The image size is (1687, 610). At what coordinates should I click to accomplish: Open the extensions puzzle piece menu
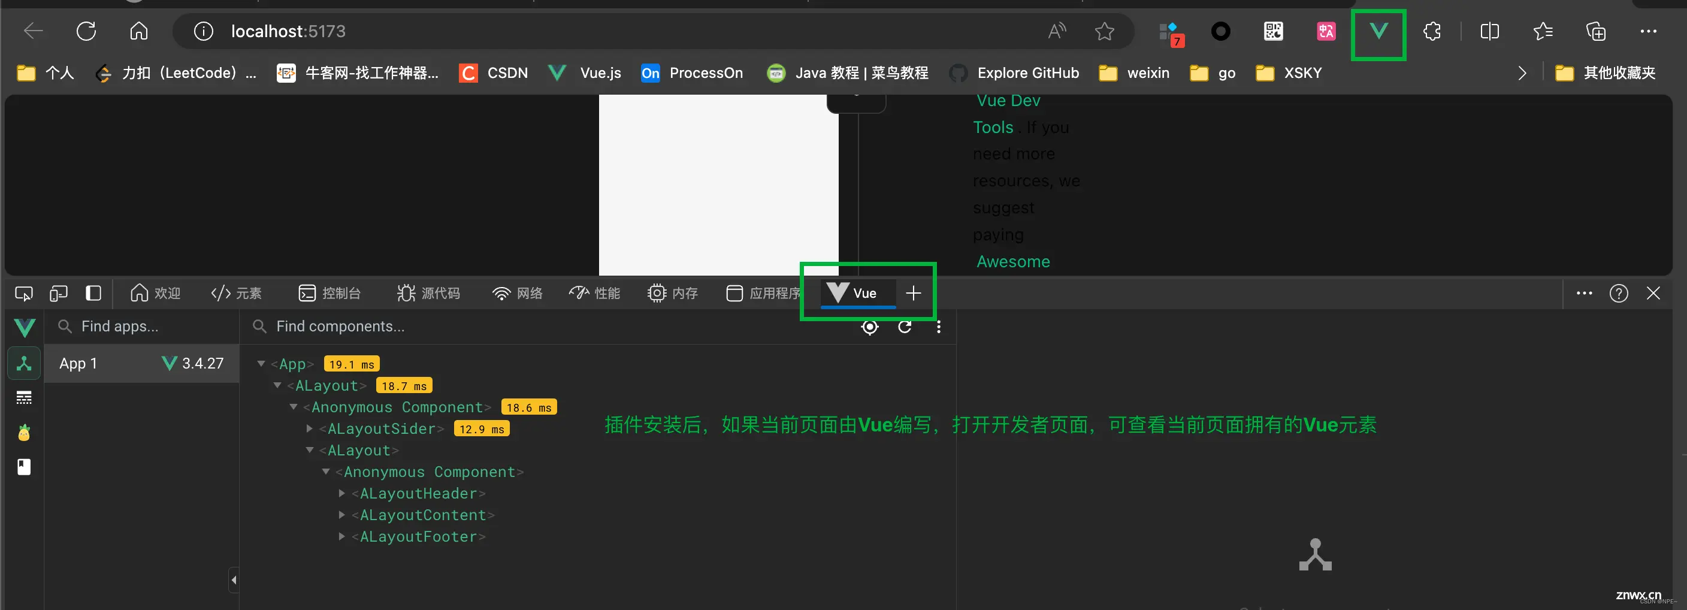pyautogui.click(x=1432, y=31)
